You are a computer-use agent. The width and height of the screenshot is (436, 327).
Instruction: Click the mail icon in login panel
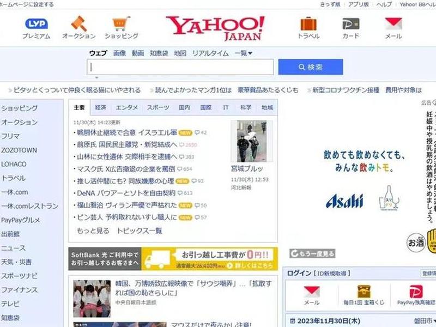pos(312,292)
